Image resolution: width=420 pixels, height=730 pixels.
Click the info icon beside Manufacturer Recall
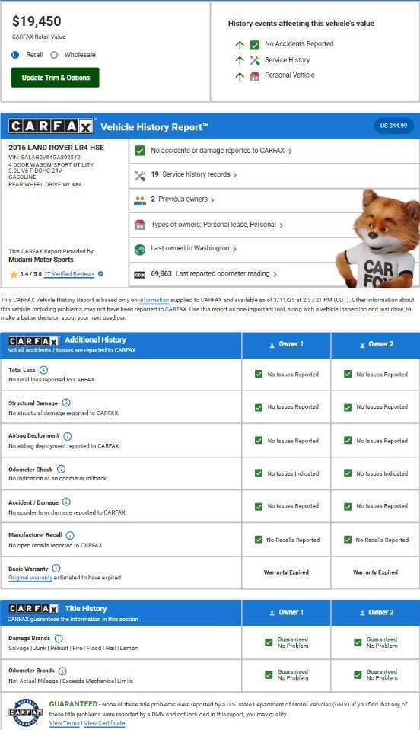tap(70, 535)
